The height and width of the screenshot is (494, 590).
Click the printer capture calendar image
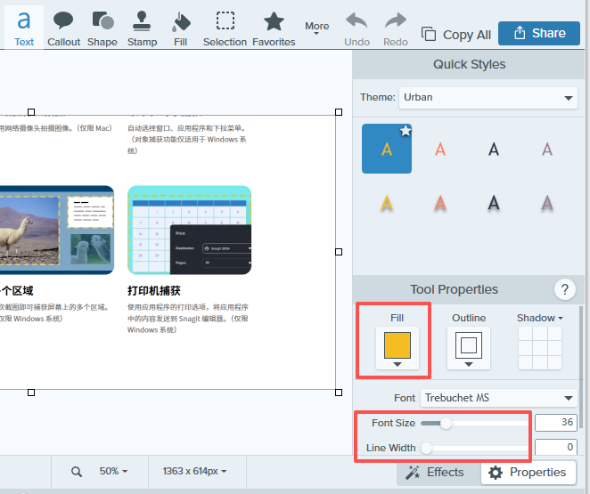189,230
